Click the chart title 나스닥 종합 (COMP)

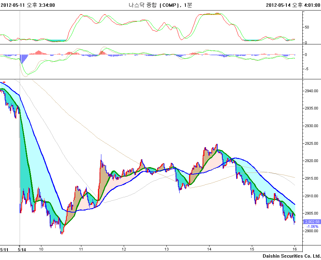coord(160,5)
